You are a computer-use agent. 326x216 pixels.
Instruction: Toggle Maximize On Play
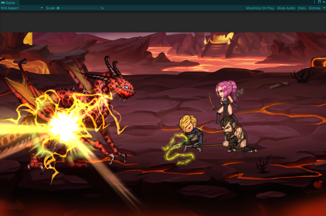pos(260,8)
